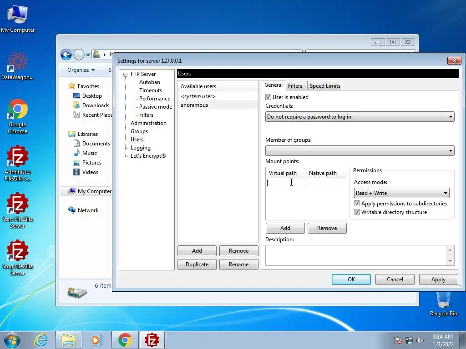Open Windows Explorer from taskbar
The image size is (466, 349).
coord(69,340)
